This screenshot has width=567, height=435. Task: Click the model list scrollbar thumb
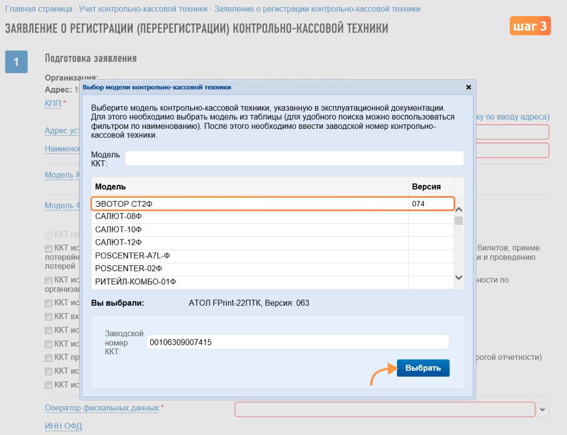click(458, 220)
